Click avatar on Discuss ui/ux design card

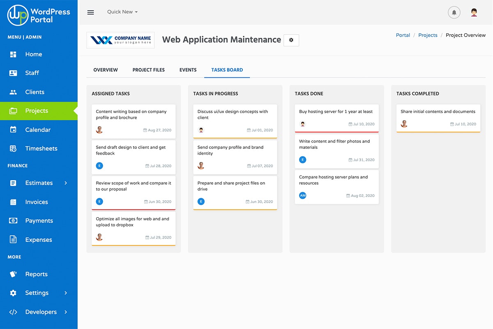[201, 130]
